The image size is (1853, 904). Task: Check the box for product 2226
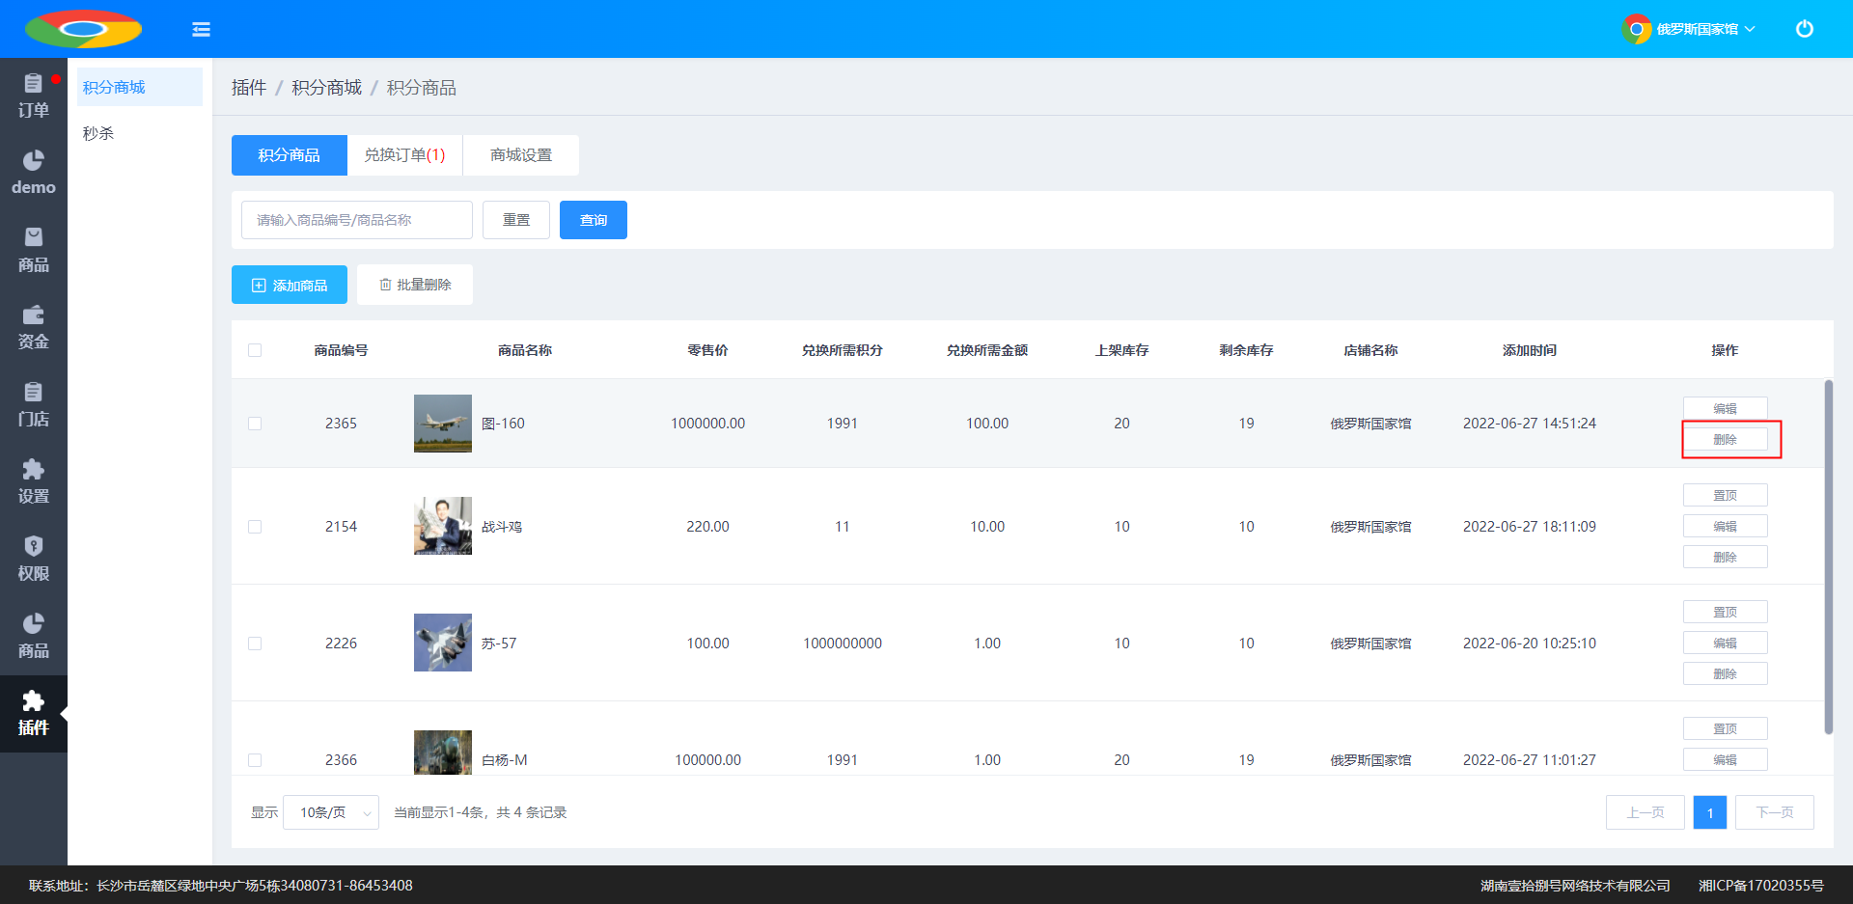tap(255, 644)
